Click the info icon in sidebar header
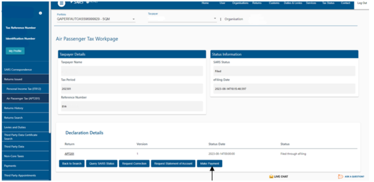Viewport: 374px width, 182px height. [40, 13]
